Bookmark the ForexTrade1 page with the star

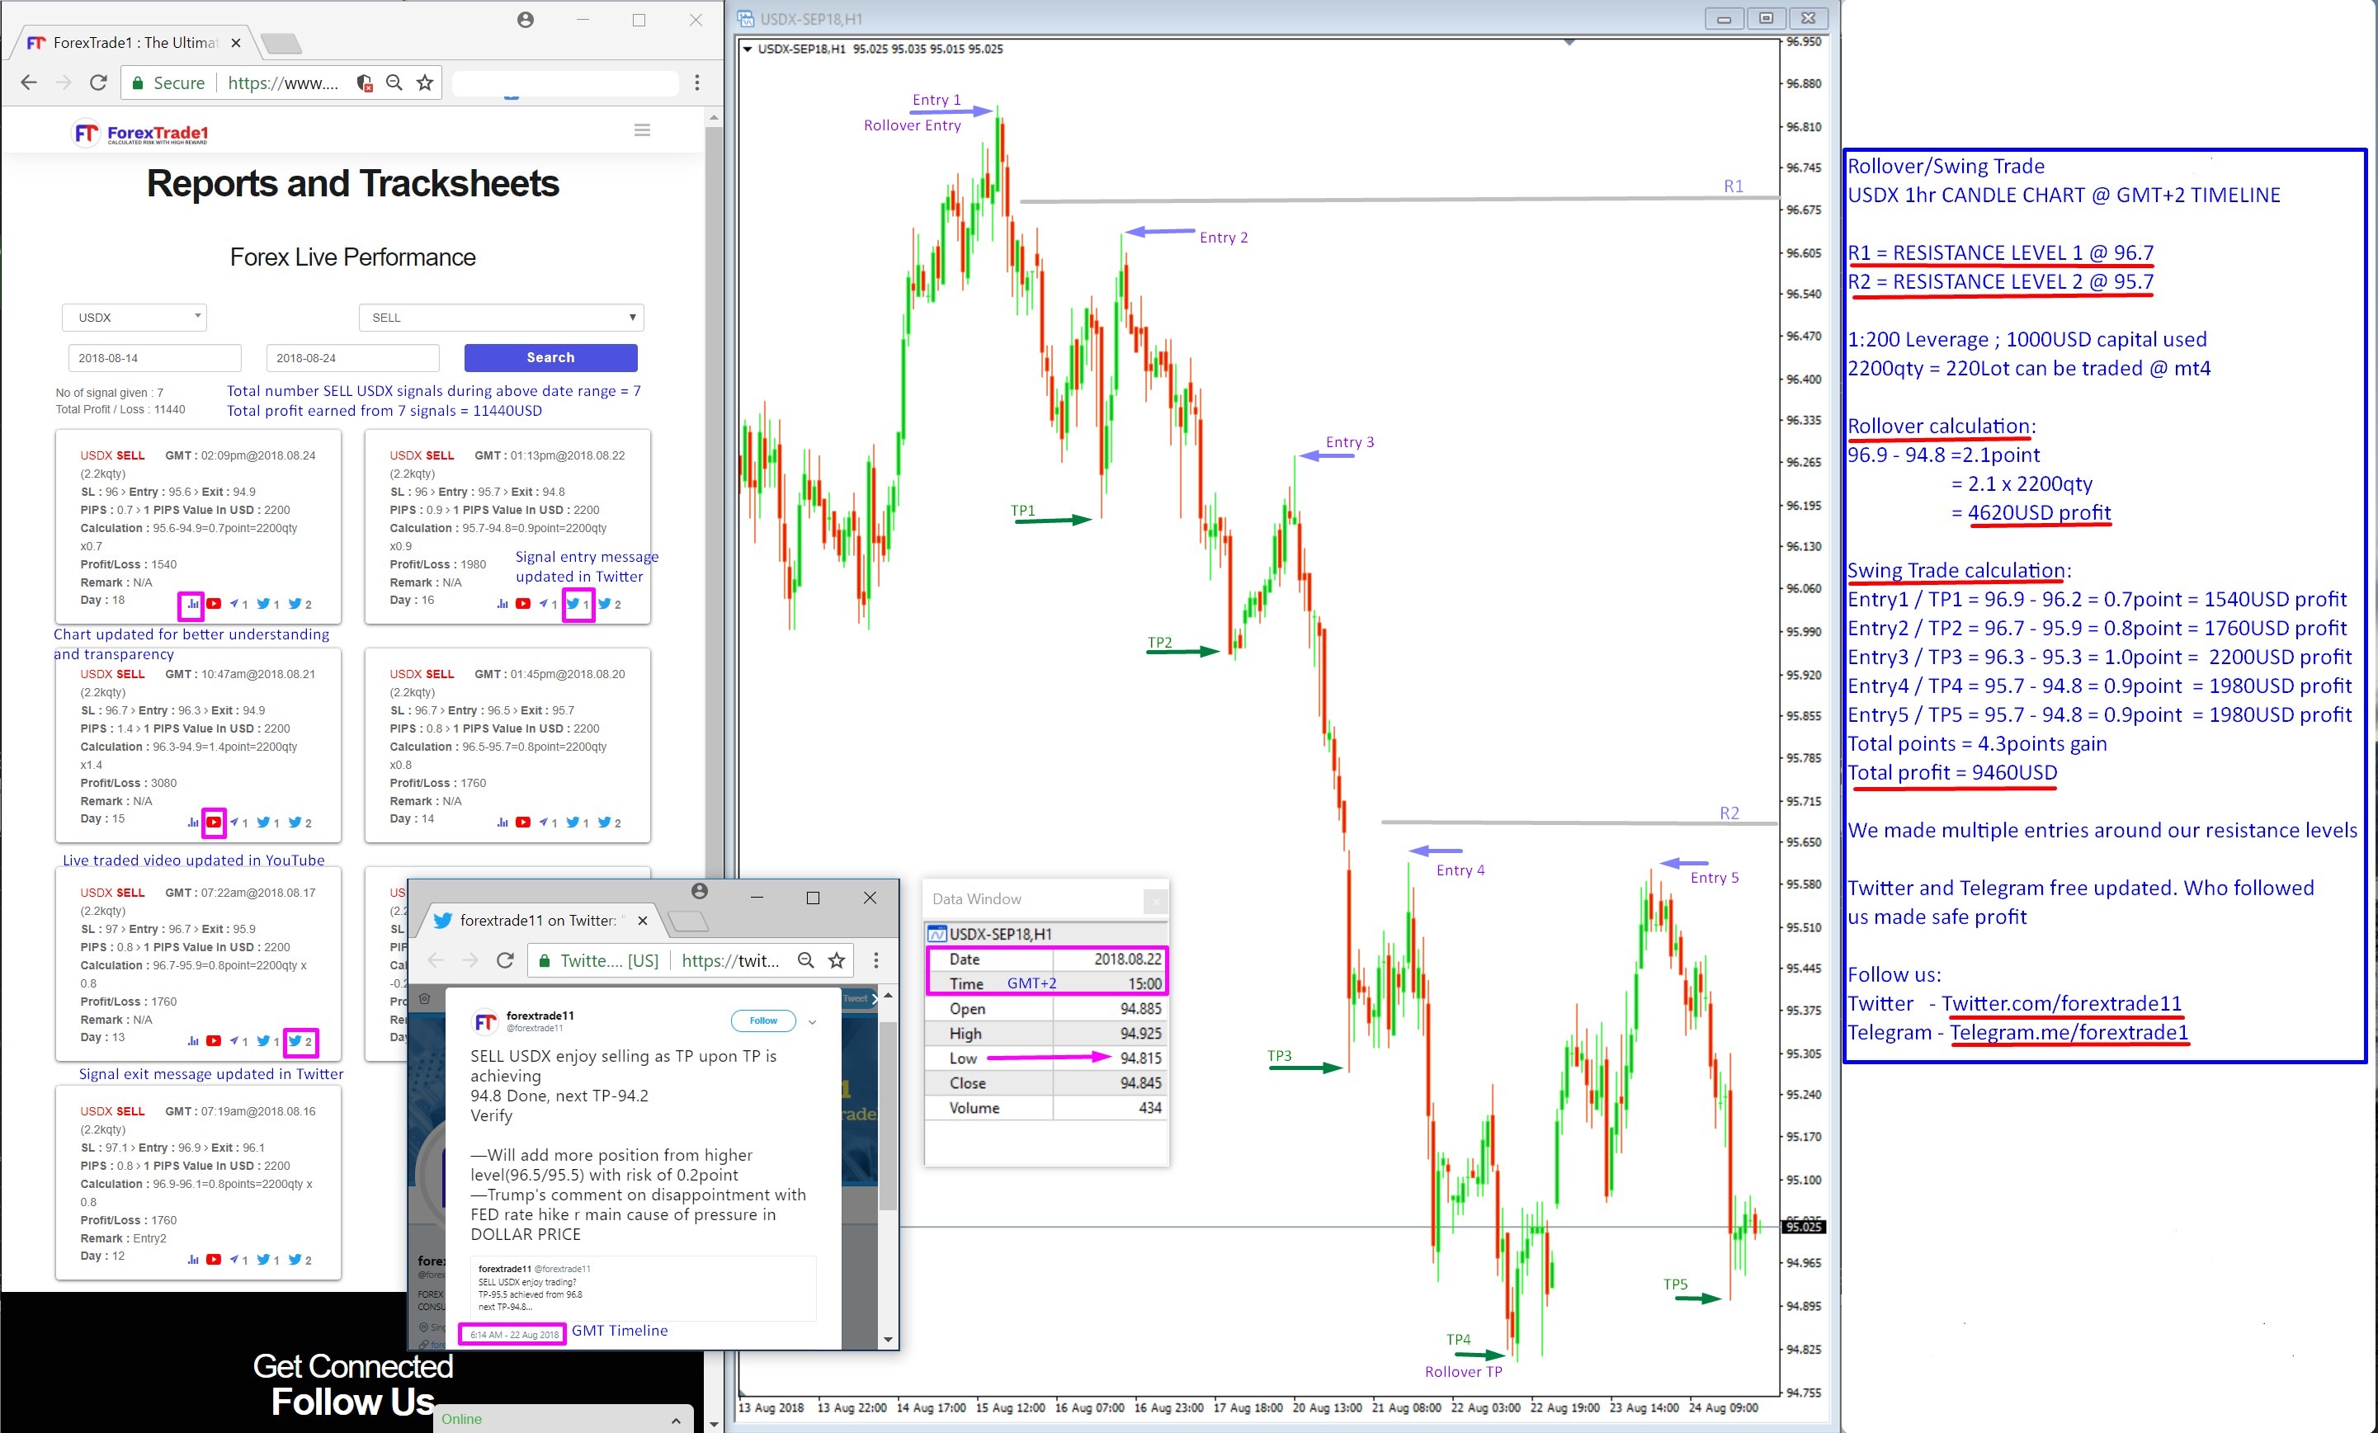pyautogui.click(x=425, y=83)
